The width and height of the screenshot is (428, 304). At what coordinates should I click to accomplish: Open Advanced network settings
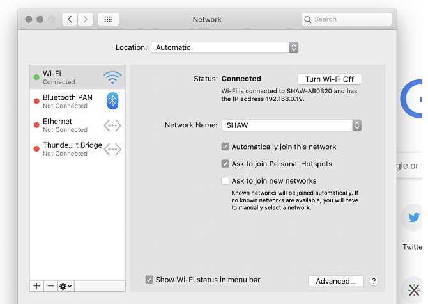point(335,281)
